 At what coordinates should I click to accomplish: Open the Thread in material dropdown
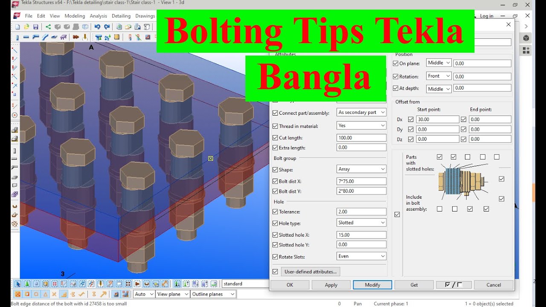pyautogui.click(x=361, y=126)
